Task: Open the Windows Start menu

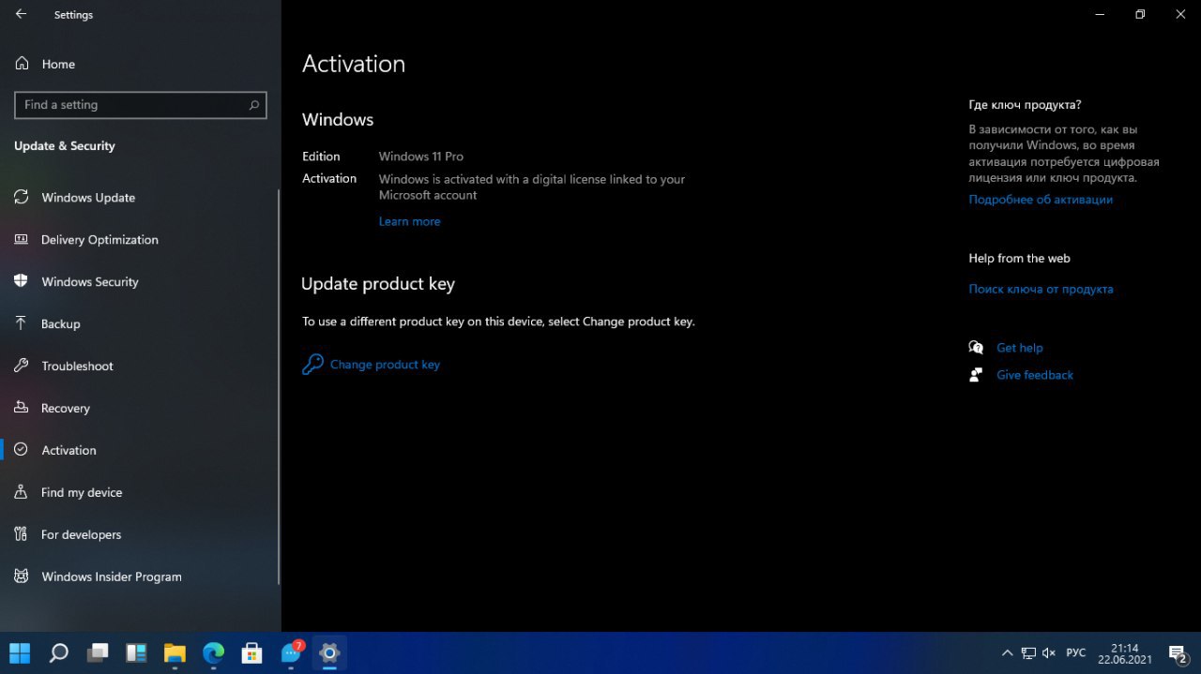Action: 19,652
